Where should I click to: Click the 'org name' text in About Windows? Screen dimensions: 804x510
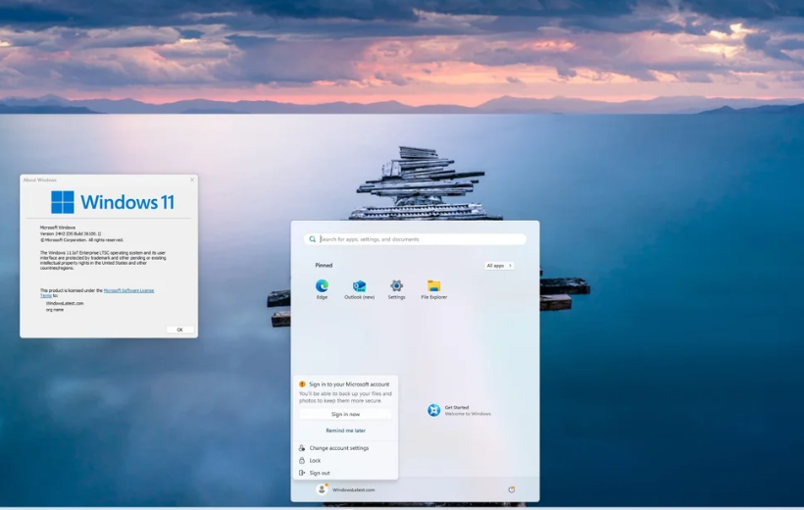pos(55,310)
